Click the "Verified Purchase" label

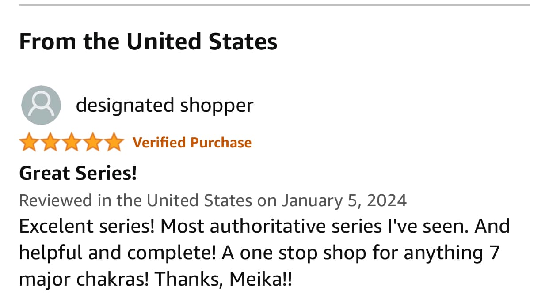(192, 143)
